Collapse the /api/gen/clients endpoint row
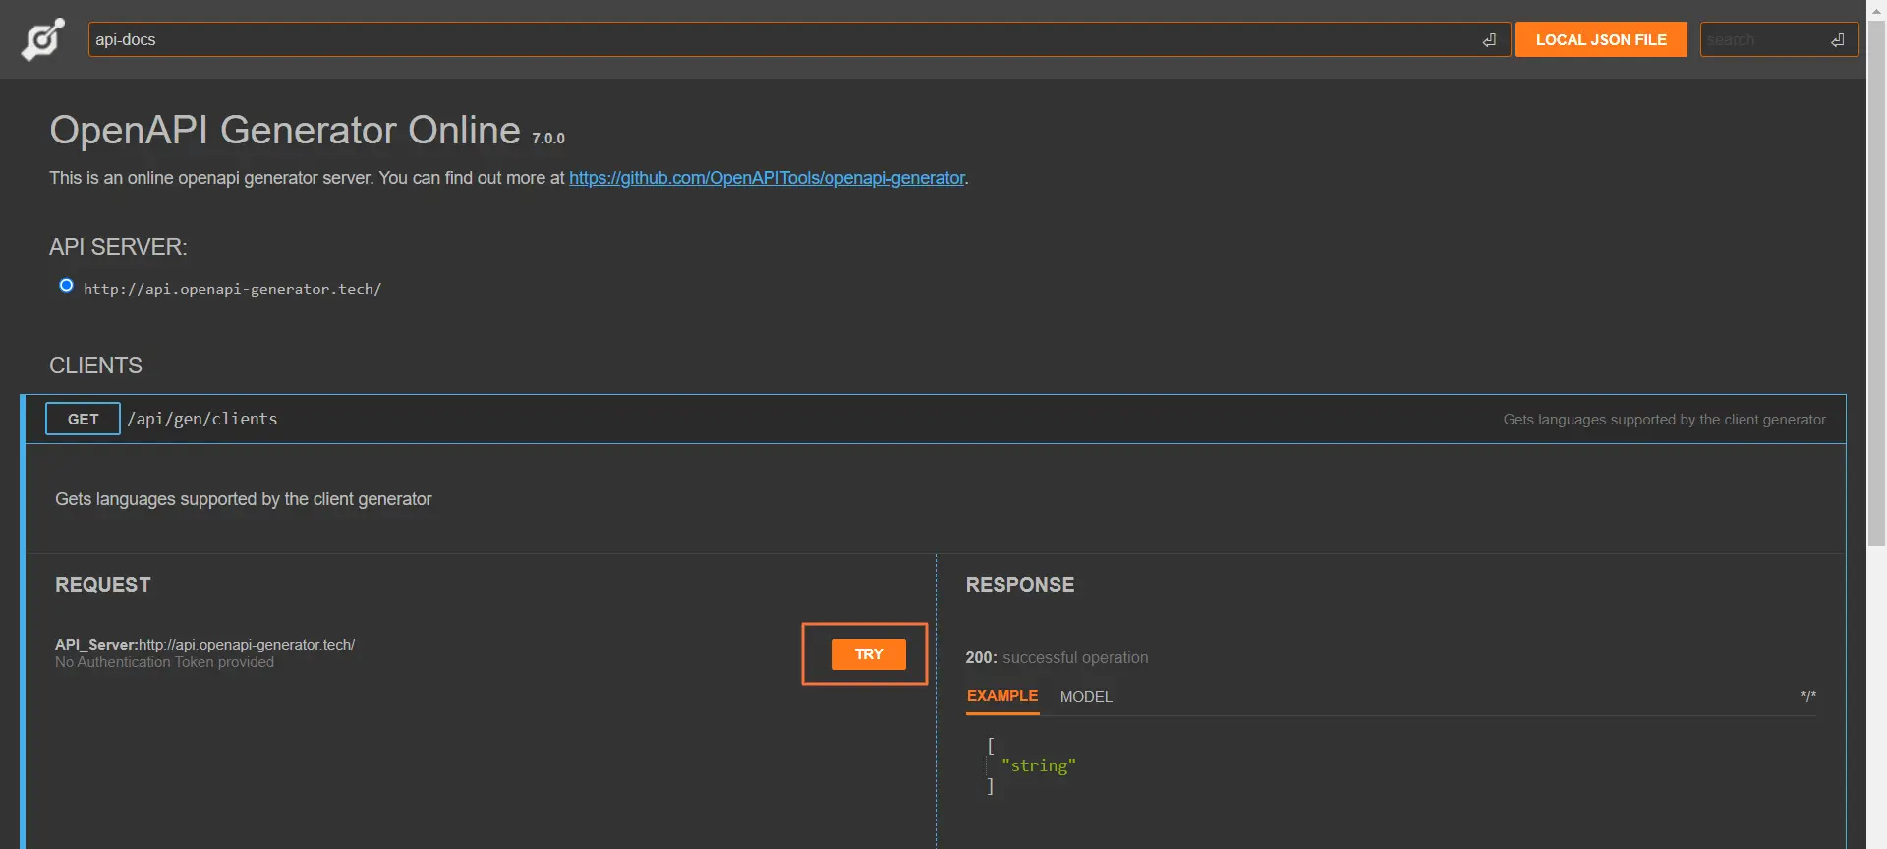This screenshot has height=849, width=1887. (935, 419)
